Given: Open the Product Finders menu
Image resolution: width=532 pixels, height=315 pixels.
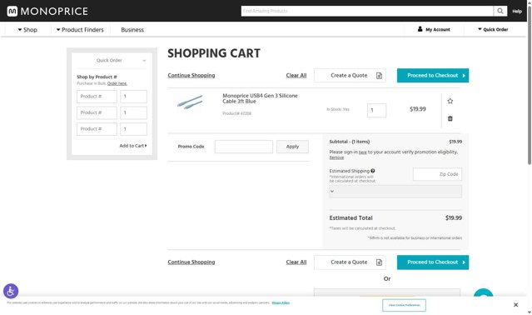Looking at the screenshot, I should [x=80, y=30].
